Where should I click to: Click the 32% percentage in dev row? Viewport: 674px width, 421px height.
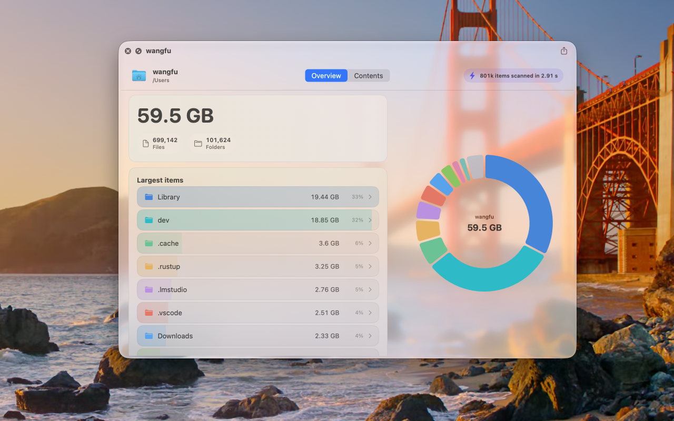tap(358, 220)
